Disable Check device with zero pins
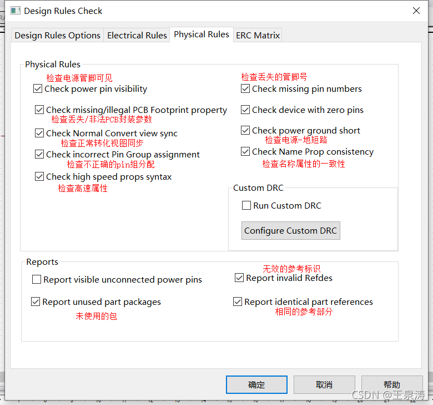This screenshot has height=405, width=433. pos(245,110)
